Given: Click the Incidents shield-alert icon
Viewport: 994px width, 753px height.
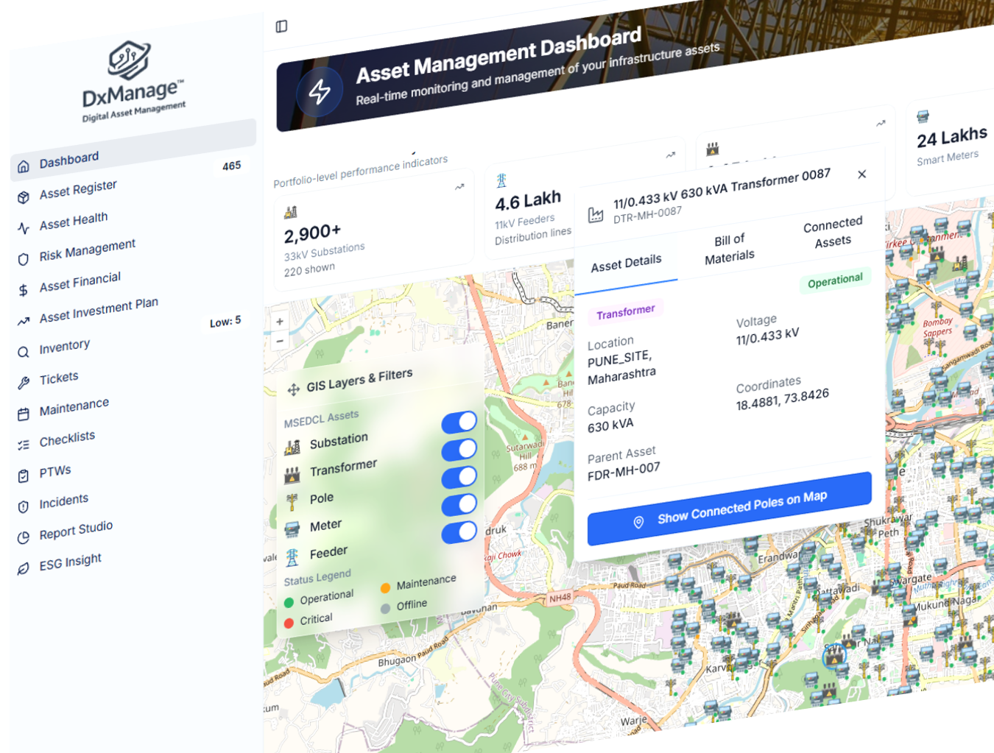Looking at the screenshot, I should coord(24,506).
